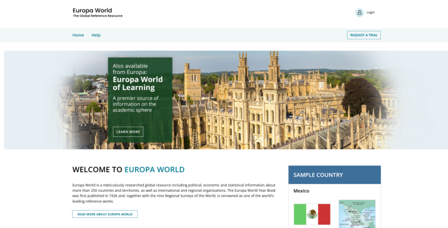Click the Welcome to Europa World heading
Image resolution: width=448 pixels, height=228 pixels.
(128, 170)
